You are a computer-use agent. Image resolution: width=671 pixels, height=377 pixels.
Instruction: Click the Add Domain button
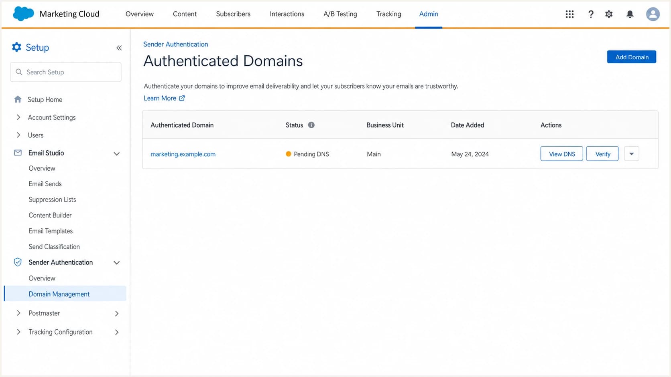click(632, 57)
